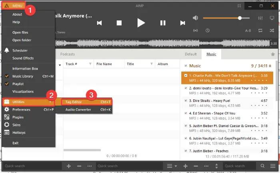Stop playback with the square button
Screen dimensions: 280x173
tap(119, 23)
